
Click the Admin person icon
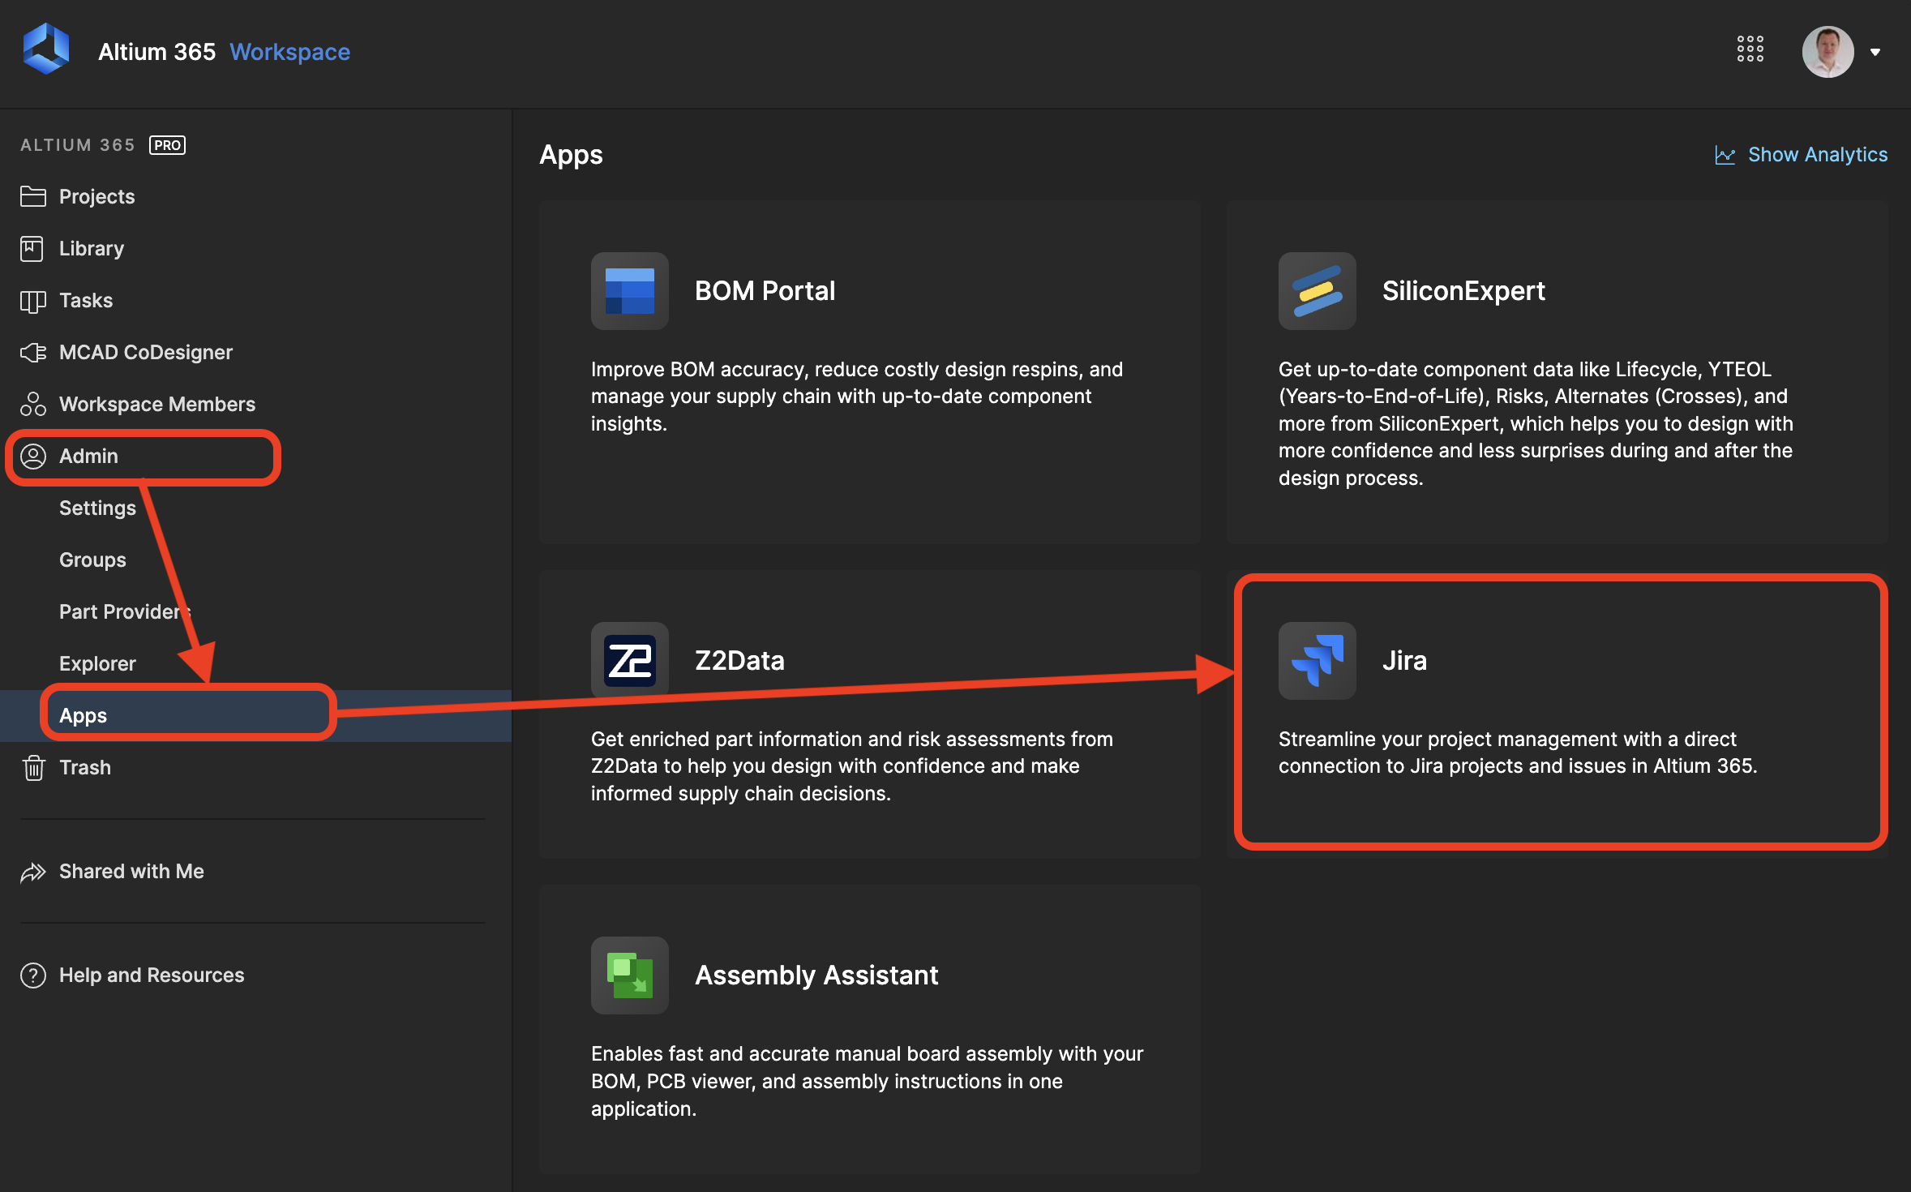32,457
